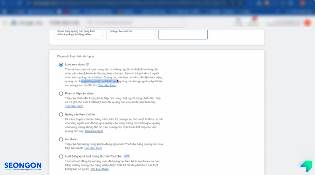Open help icon beside Lượt xem video
Image resolution: width=315 pixels, height=175 pixels.
87,64
